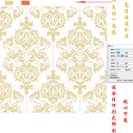Open the pixel height unit dropdown

[x=129, y=56]
